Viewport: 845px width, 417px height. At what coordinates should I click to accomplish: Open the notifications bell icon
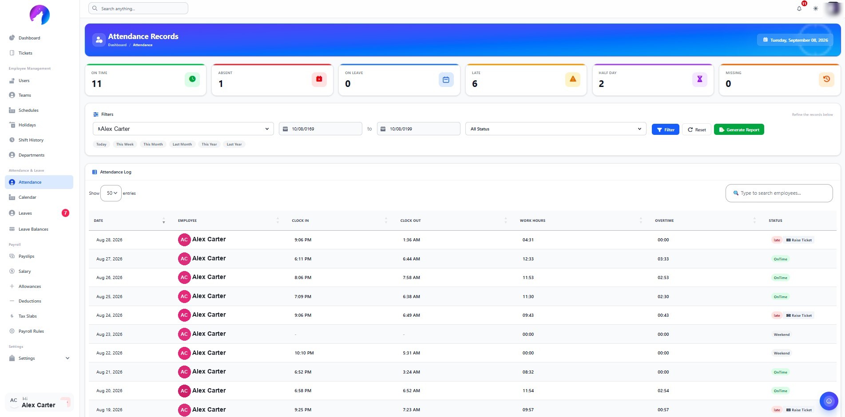coord(799,8)
